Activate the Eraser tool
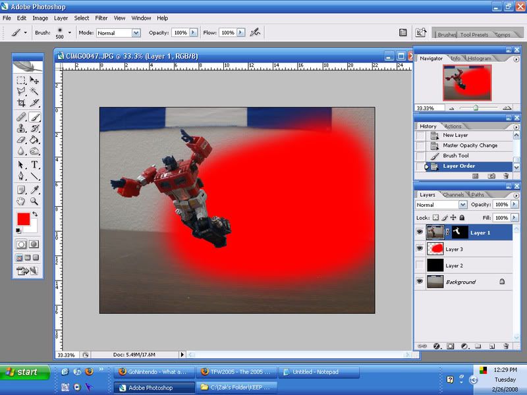Image resolution: width=527 pixels, height=395 pixels. [21, 140]
